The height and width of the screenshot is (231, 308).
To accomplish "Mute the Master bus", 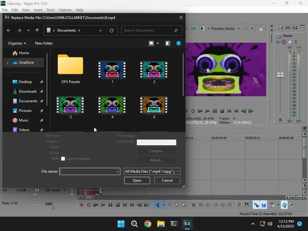I will [290, 42].
